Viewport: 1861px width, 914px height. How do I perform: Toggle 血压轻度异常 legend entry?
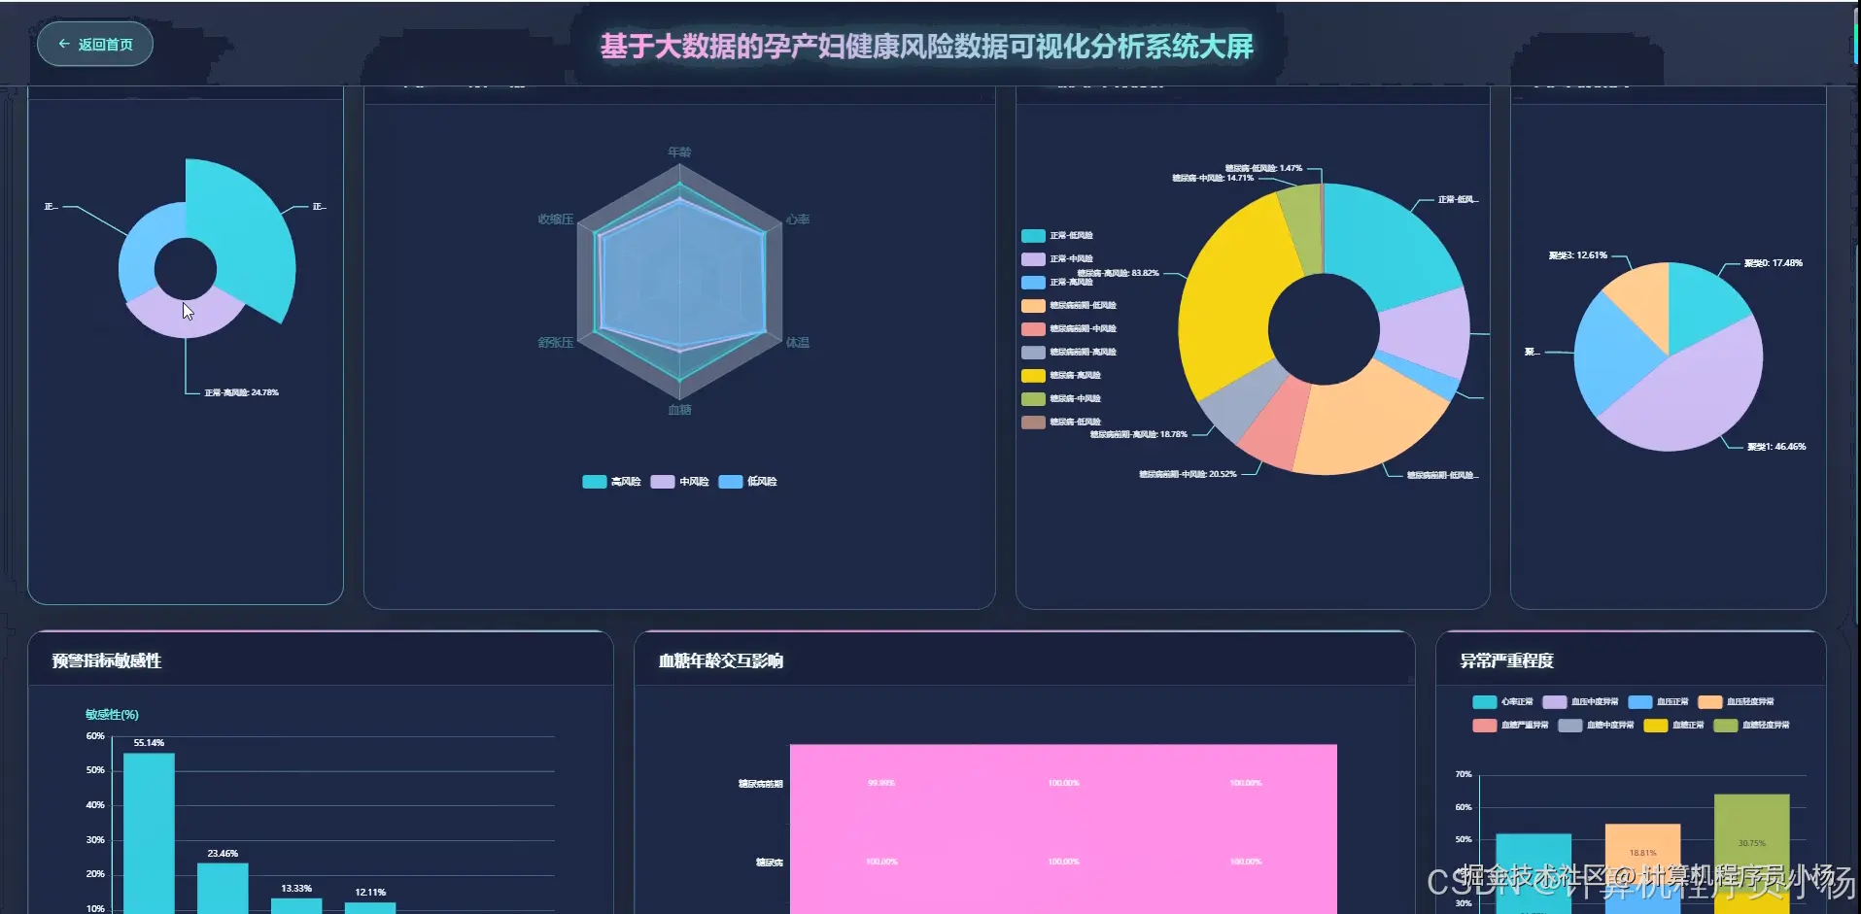pos(1736,702)
